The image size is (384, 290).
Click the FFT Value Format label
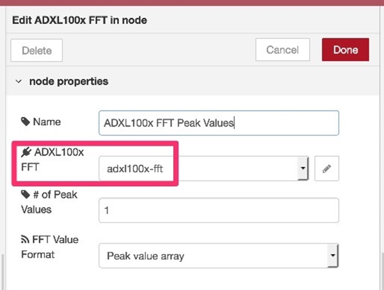(x=50, y=247)
